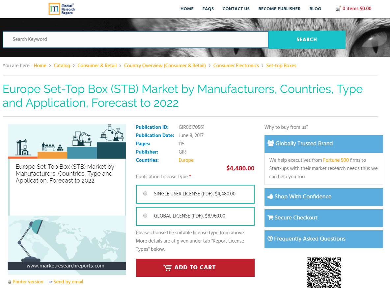The height and width of the screenshot is (288, 390).
Task: Click the printer icon beside Printer version
Action: 10,282
